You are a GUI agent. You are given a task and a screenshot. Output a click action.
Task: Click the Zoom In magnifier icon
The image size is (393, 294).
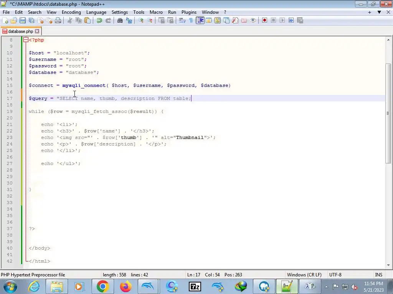(x=140, y=21)
